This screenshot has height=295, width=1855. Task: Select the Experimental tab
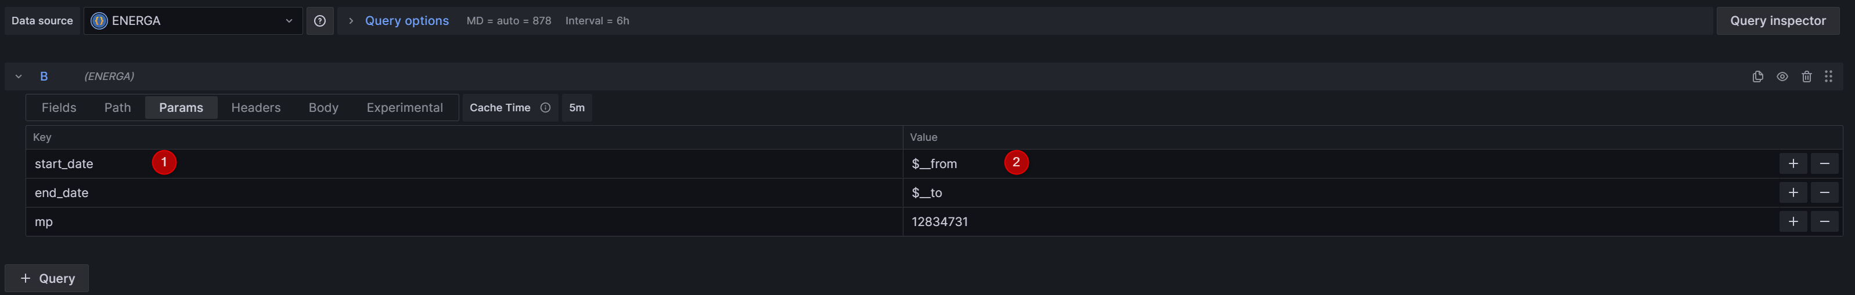405,108
